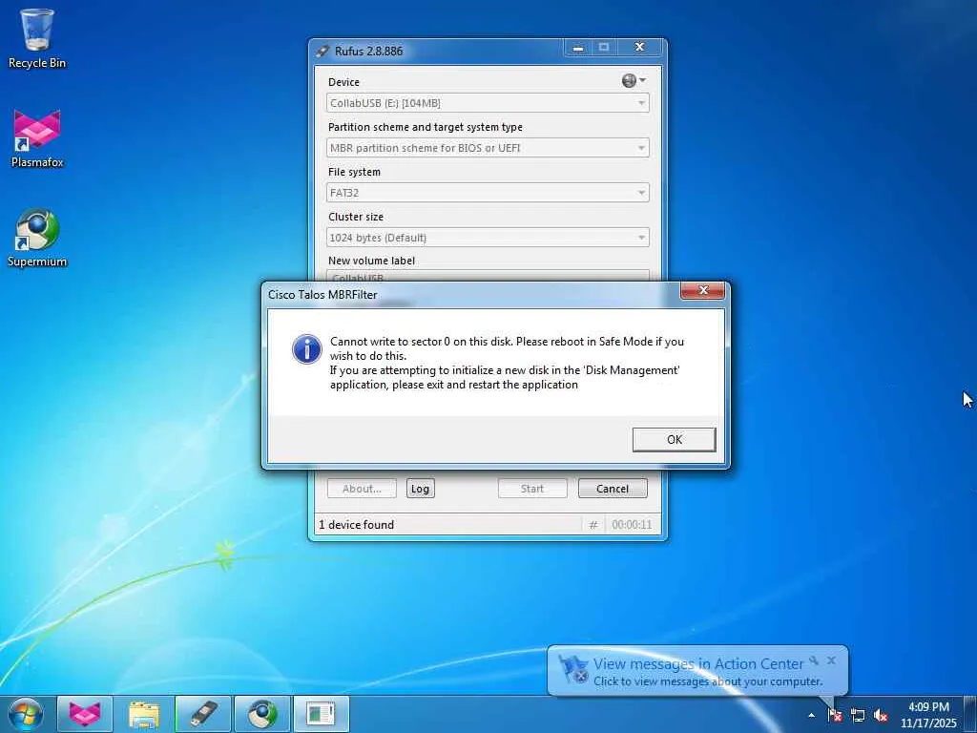977x733 pixels.
Task: Click the Action Center flag tray icon
Action: tap(835, 716)
